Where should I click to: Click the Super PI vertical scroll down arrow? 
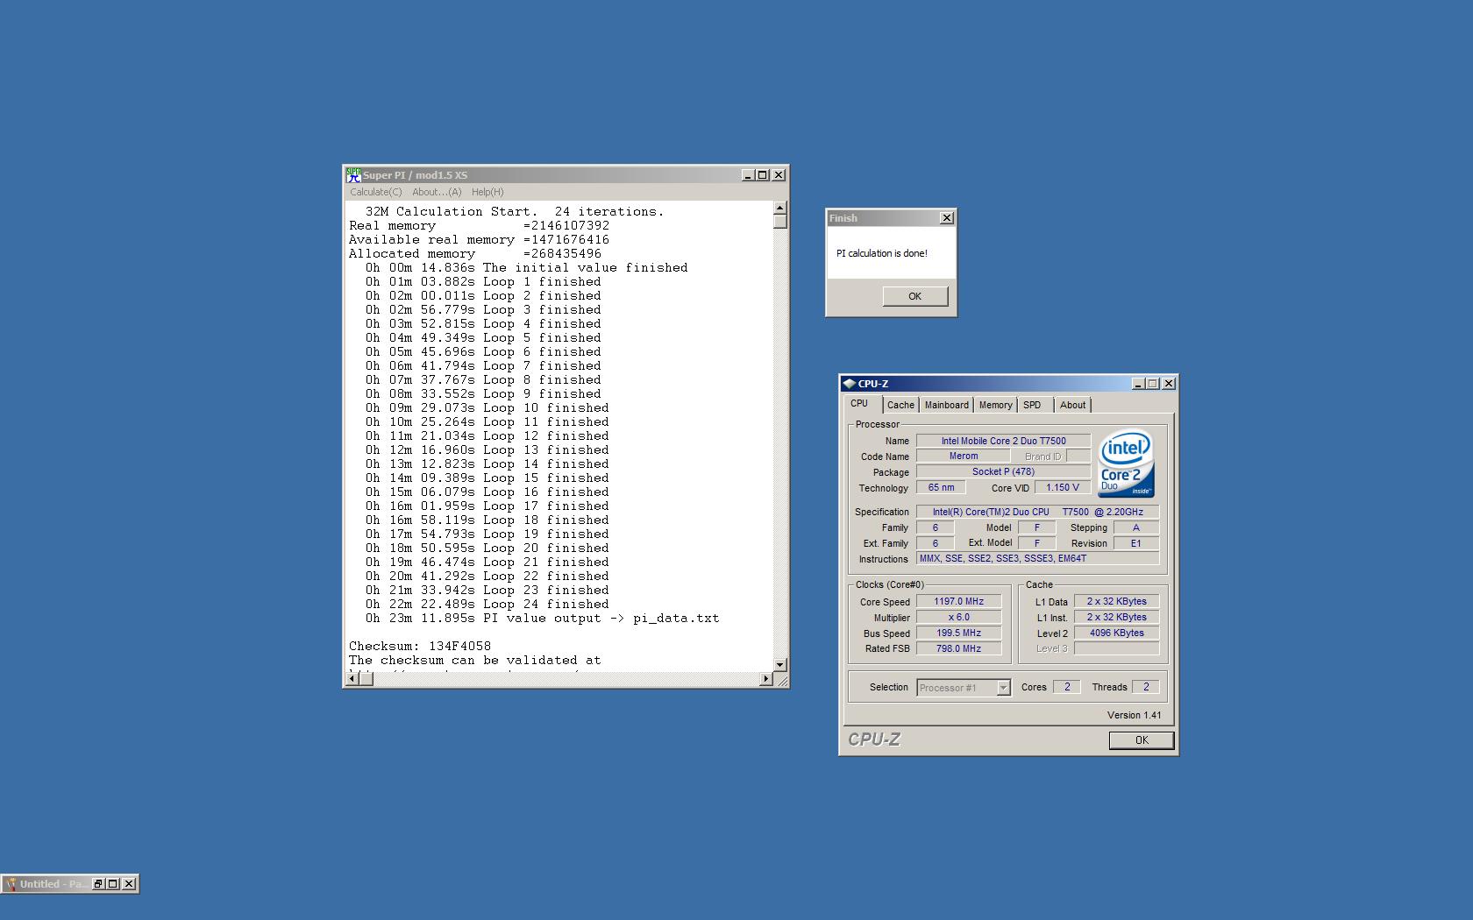point(780,665)
